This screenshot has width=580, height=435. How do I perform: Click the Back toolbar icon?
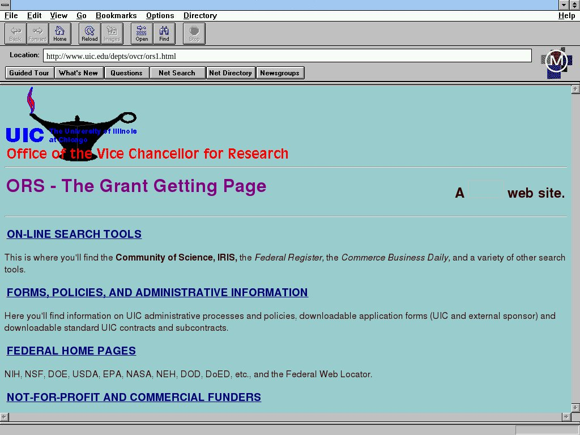pos(16,33)
